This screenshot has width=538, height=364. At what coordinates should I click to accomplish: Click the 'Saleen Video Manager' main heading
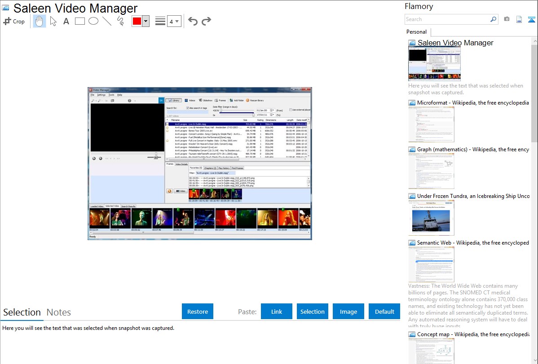pos(75,8)
